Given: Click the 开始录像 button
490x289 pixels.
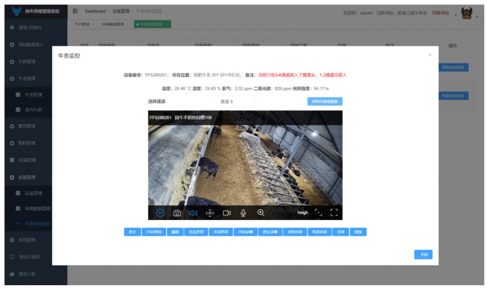Looking at the screenshot, I should 245,232.
